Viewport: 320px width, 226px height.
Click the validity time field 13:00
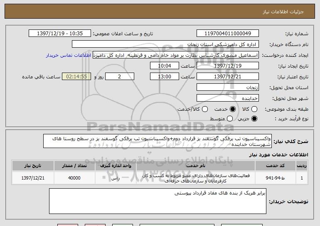[x=165, y=77]
